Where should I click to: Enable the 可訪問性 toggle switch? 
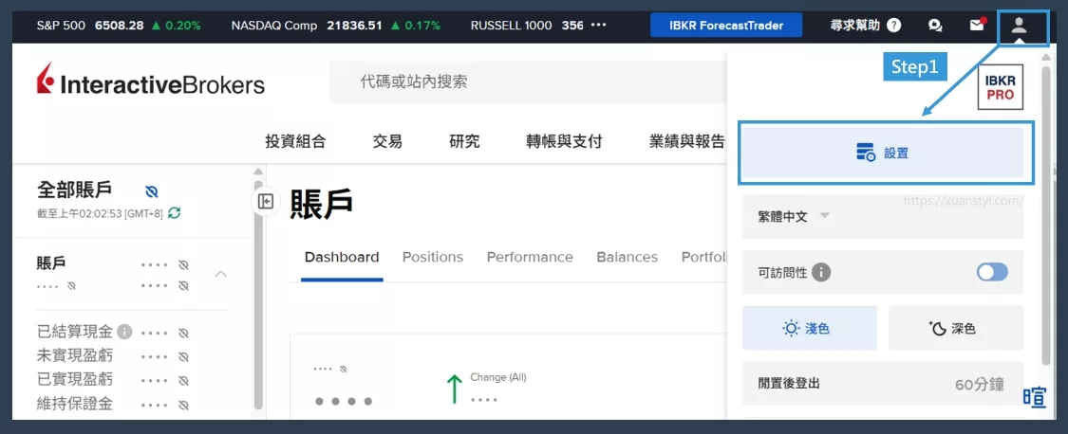tap(992, 273)
